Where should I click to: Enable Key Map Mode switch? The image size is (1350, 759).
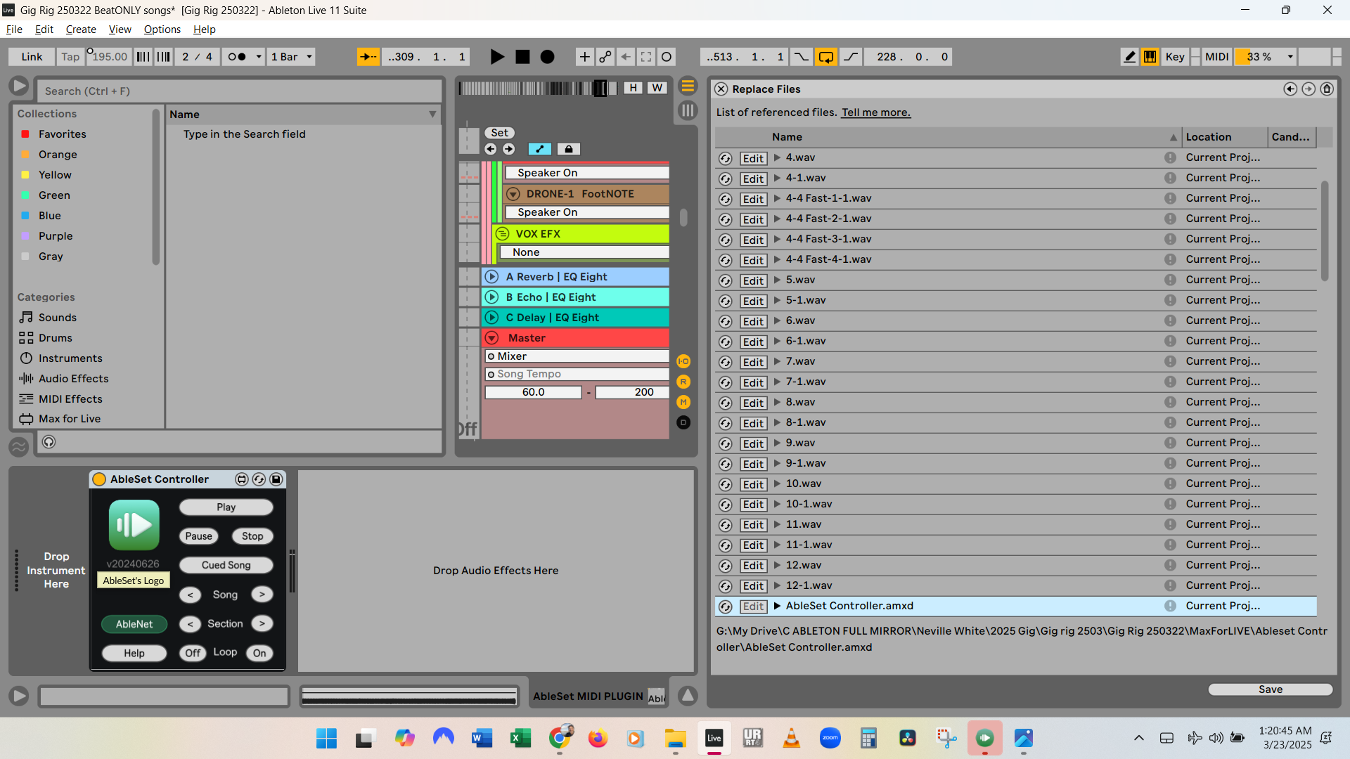[x=1175, y=57]
